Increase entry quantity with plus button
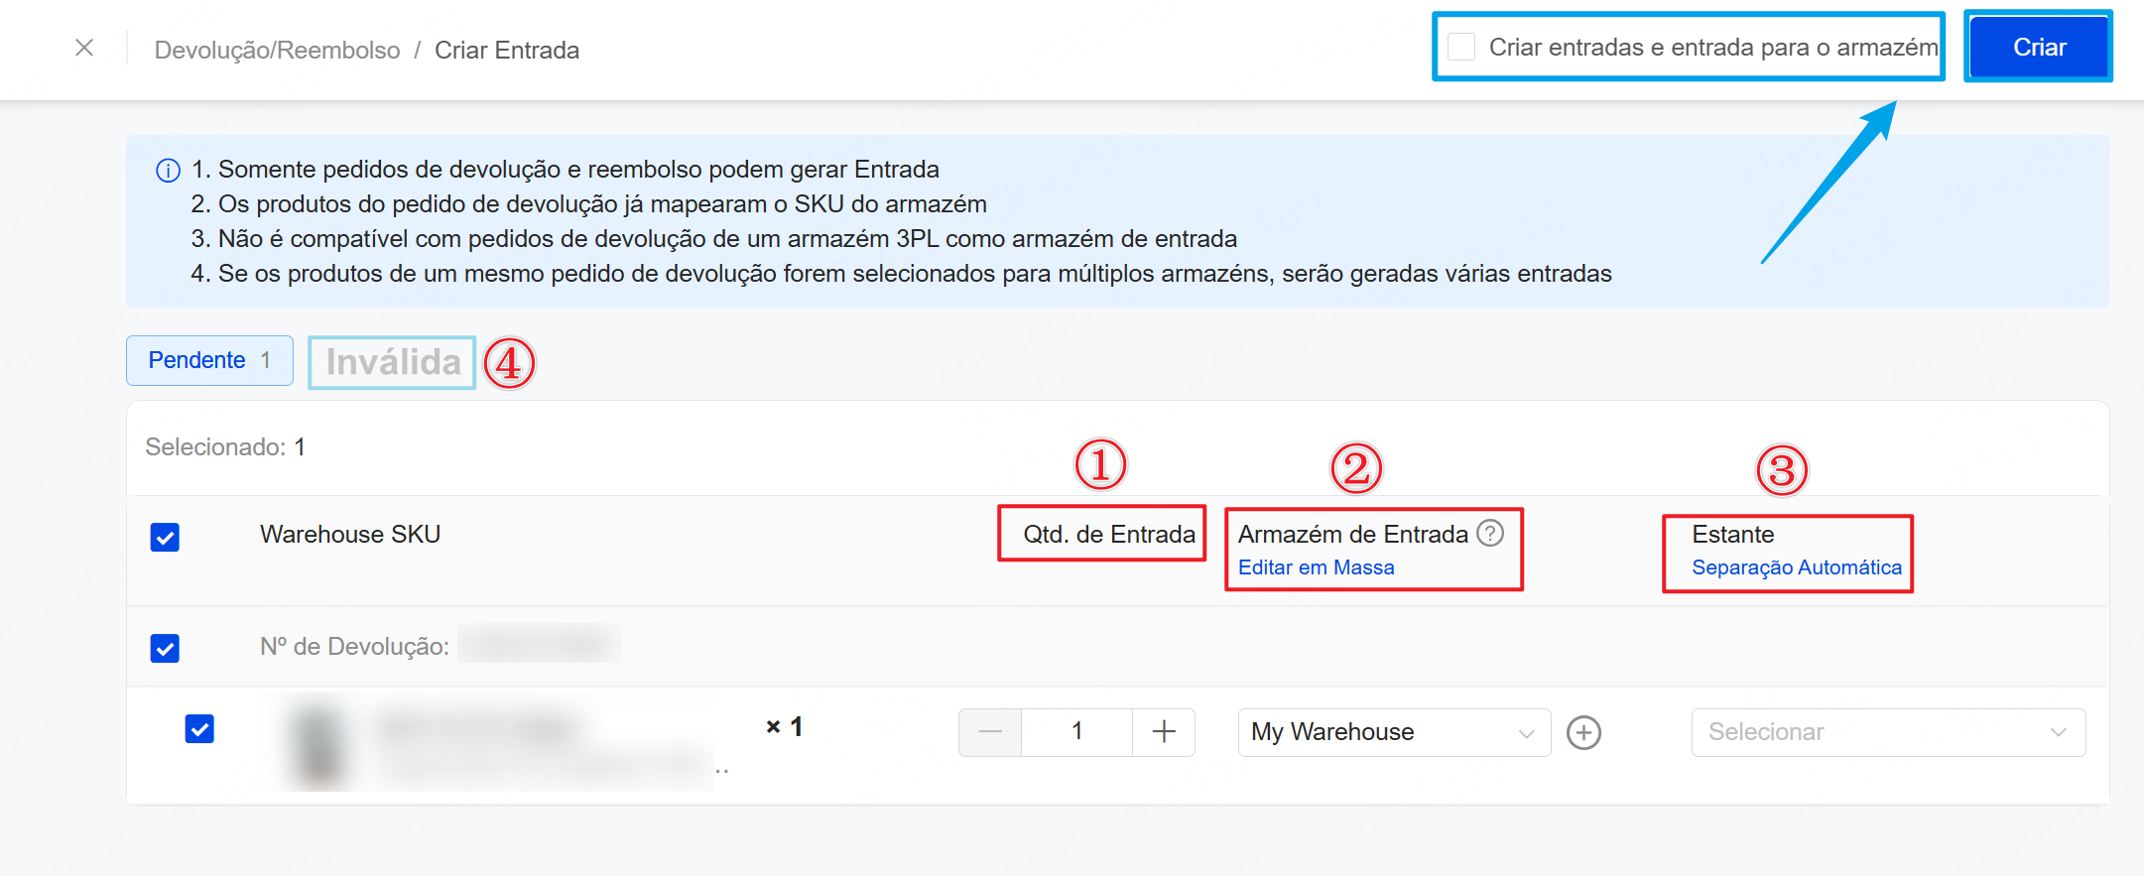 1164,732
